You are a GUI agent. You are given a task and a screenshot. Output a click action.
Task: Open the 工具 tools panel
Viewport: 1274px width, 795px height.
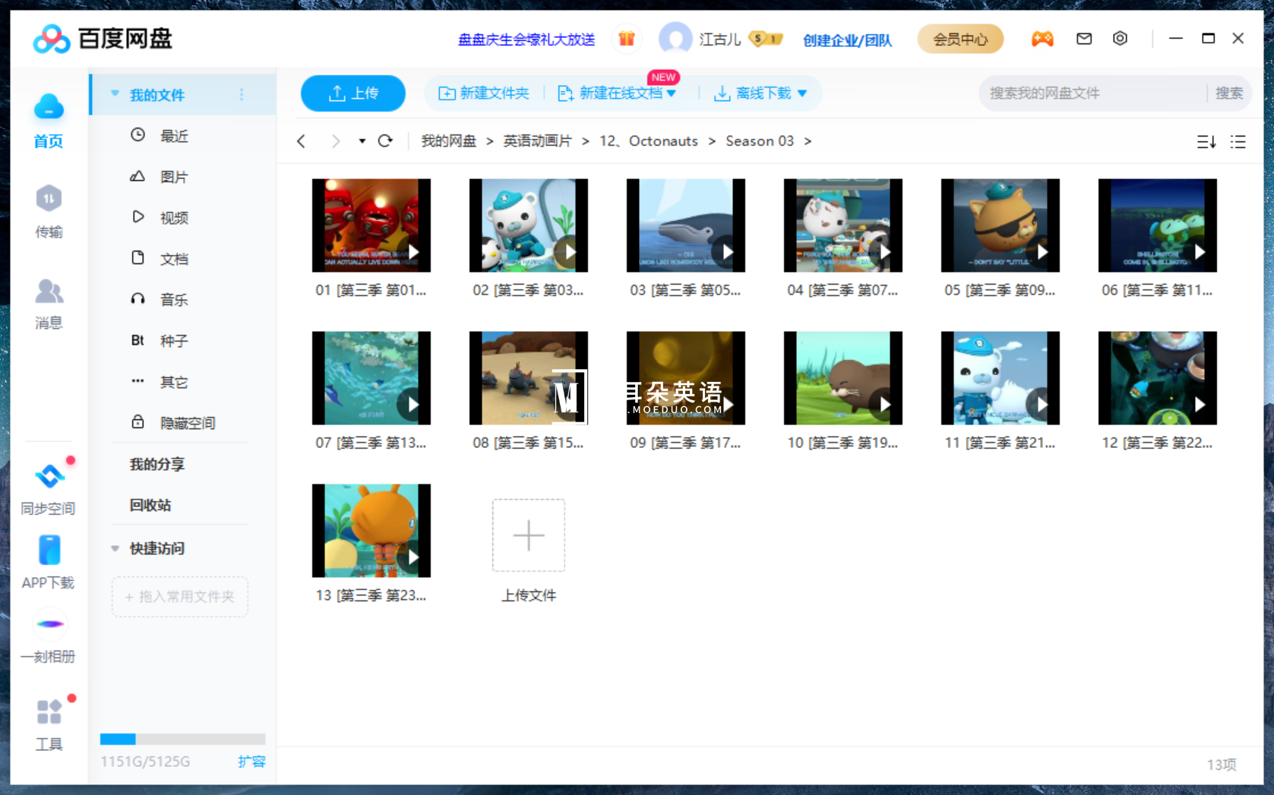[48, 723]
